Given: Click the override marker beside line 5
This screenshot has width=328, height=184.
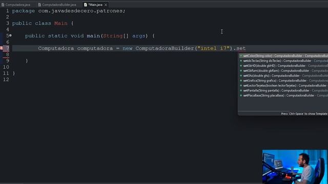Looking at the screenshot, I should pyautogui.click(x=10, y=35).
